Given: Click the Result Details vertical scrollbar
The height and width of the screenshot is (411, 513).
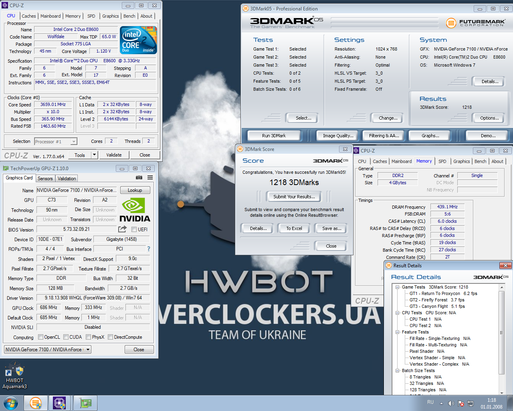Looking at the screenshot, I should pos(502,340).
